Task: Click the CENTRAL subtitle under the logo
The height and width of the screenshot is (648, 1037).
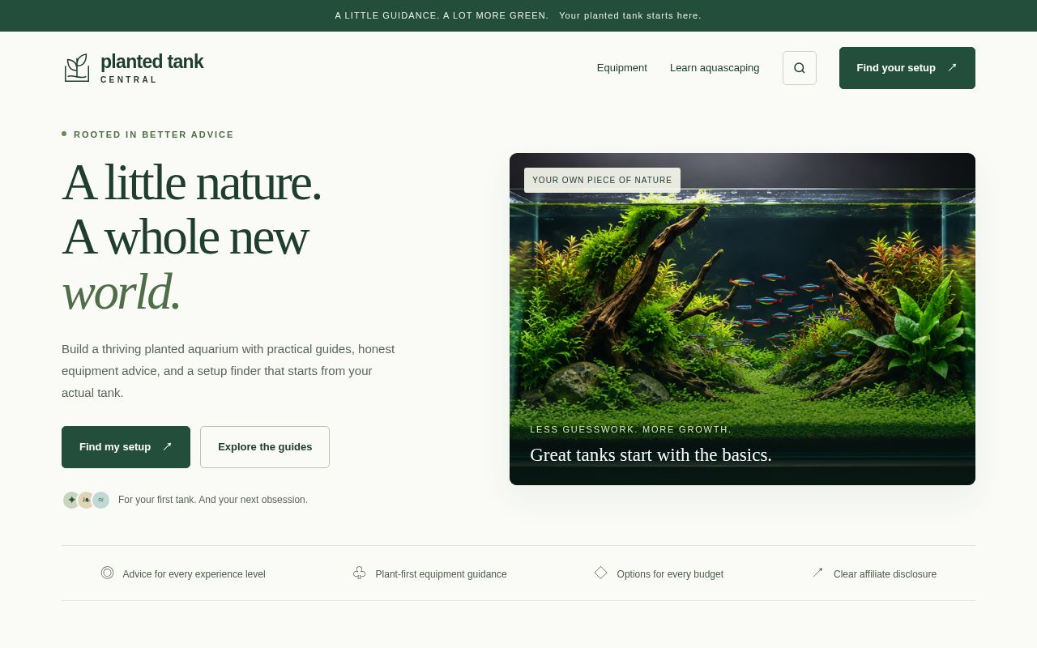Action: point(129,80)
